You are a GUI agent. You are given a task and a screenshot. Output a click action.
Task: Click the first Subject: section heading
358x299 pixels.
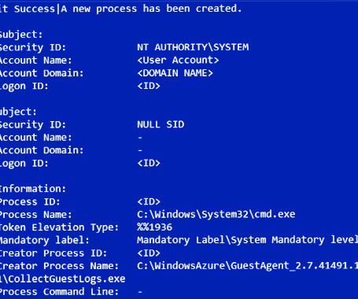click(x=21, y=35)
